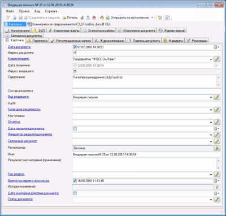
Task: Click pencil button in Инициатор закрытия документа row
Action: coord(217,135)
